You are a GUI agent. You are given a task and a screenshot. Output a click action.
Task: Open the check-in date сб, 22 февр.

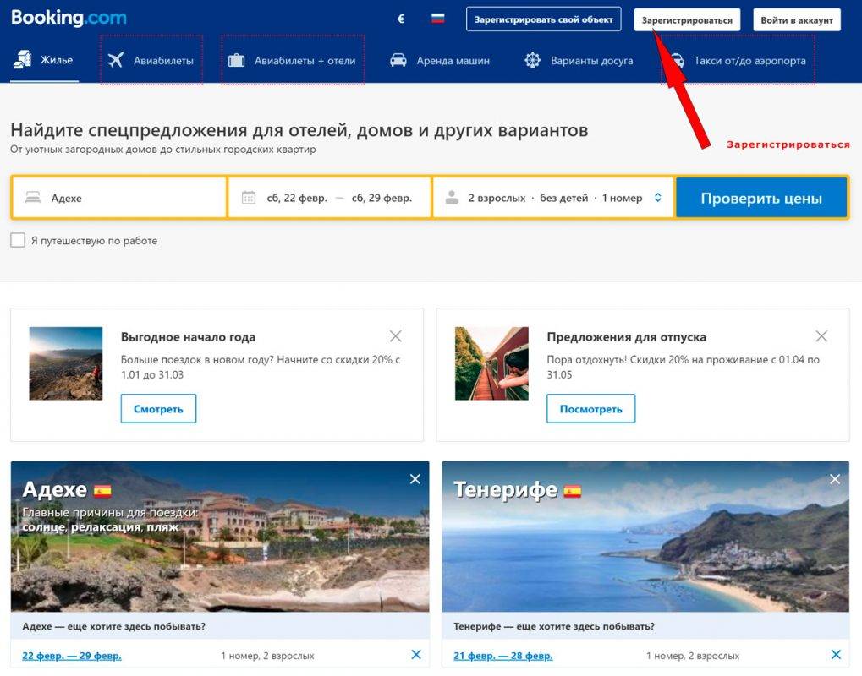pos(296,198)
